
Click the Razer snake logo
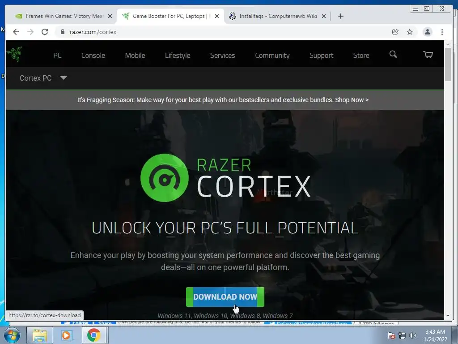pyautogui.click(x=14, y=54)
